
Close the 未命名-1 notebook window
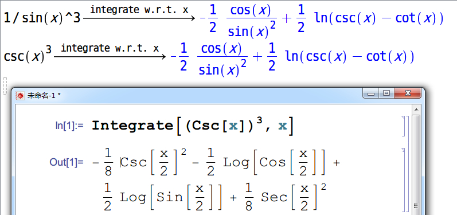pyautogui.click(x=408, y=94)
